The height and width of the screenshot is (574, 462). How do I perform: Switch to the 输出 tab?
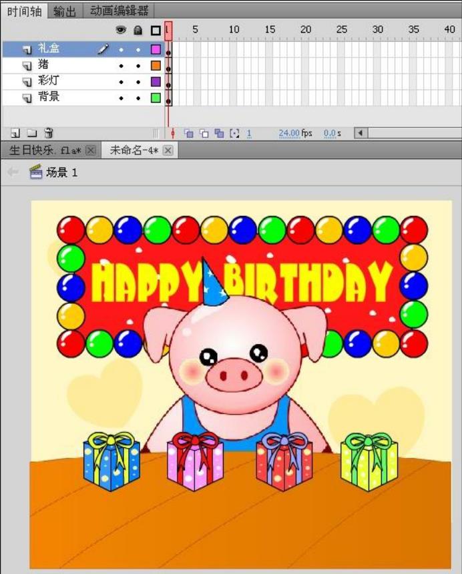[x=65, y=11]
